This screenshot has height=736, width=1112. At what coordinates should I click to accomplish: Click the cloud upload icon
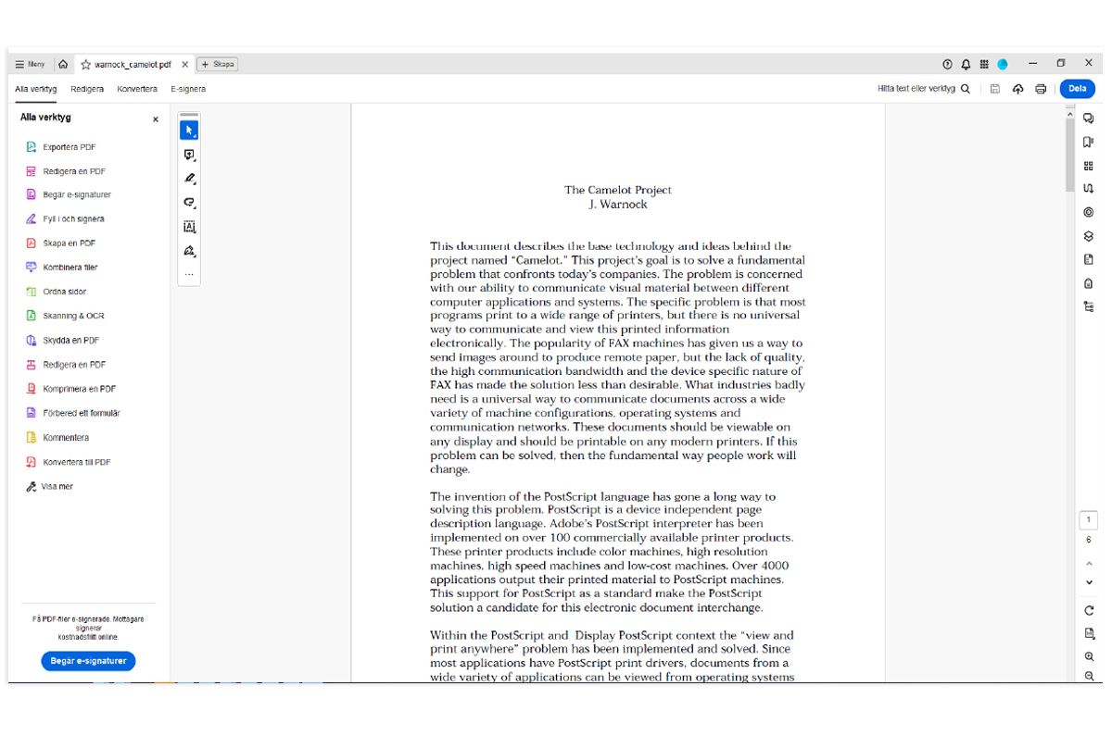tap(1017, 89)
